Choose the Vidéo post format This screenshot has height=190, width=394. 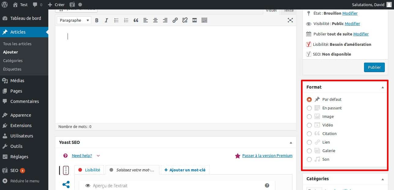[x=309, y=125]
